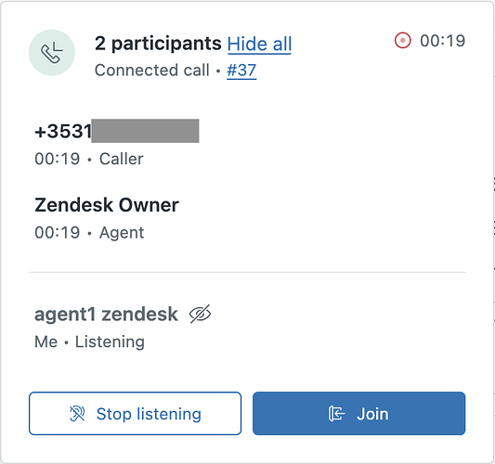This screenshot has width=495, height=464.
Task: Click the redacted gray number block
Action: coord(145,131)
